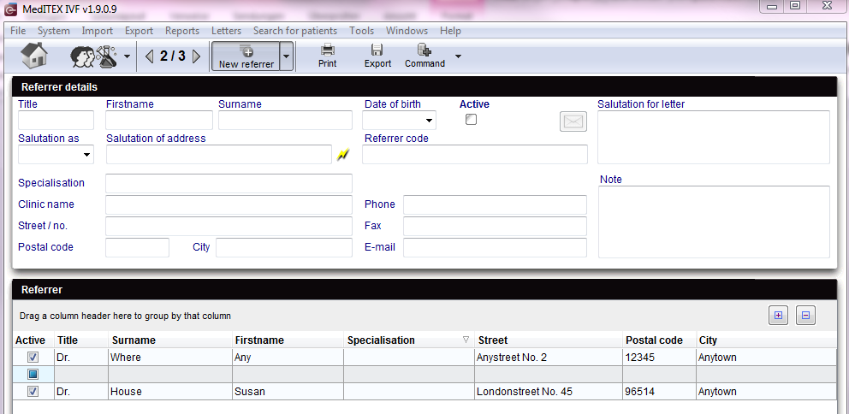This screenshot has width=849, height=414.
Task: Open the Export menu
Action: pos(140,31)
